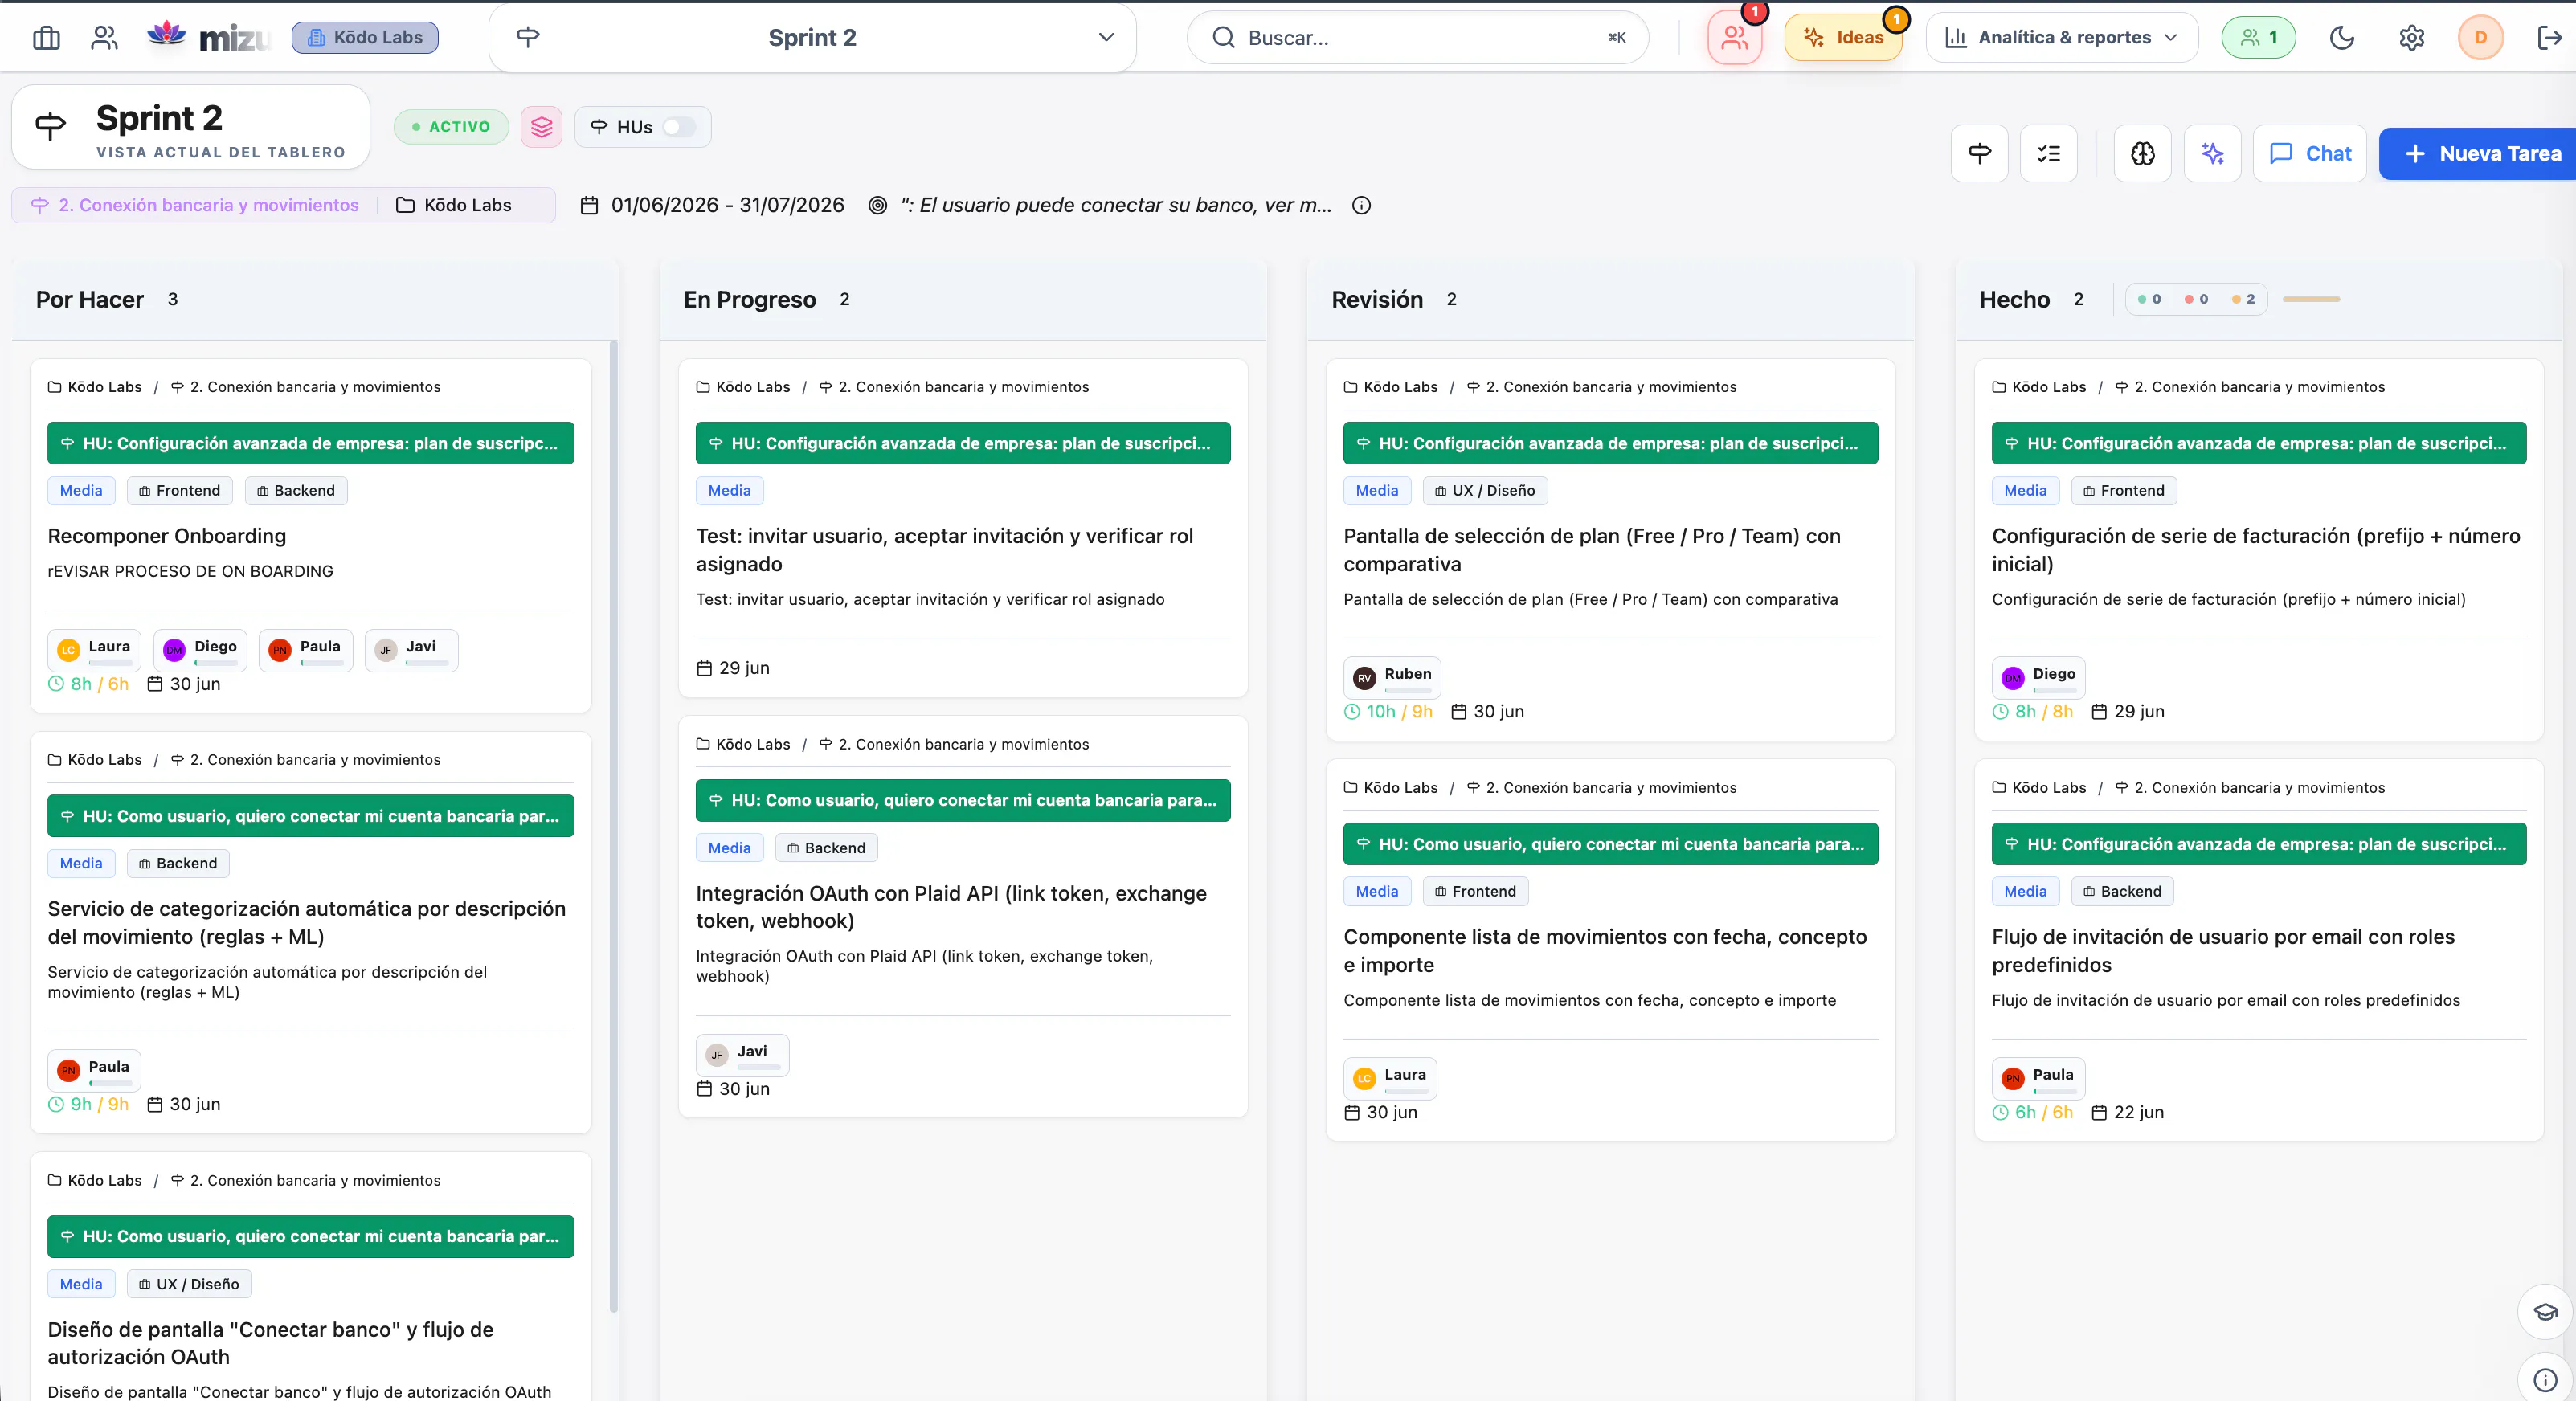Open the team members icon in top bar
Viewport: 2576px width, 1401px height.
point(104,38)
